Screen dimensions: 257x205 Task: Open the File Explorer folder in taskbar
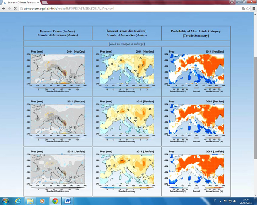click(x=30, y=201)
